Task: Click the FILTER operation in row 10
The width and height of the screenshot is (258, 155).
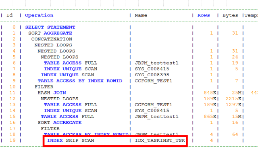Action: point(44,87)
